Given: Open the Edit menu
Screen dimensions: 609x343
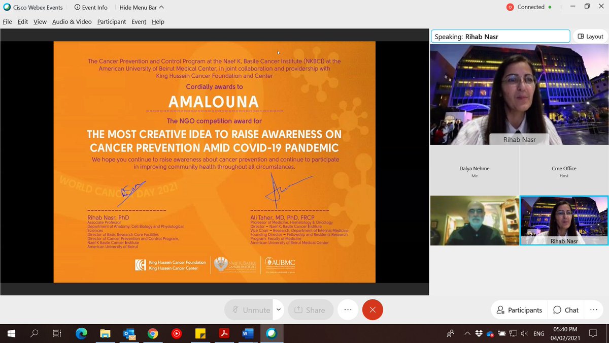Looking at the screenshot, I should click(x=23, y=22).
